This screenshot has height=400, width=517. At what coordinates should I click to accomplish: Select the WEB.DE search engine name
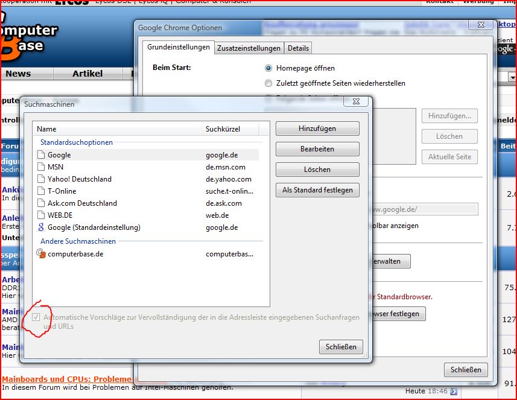[x=60, y=215]
